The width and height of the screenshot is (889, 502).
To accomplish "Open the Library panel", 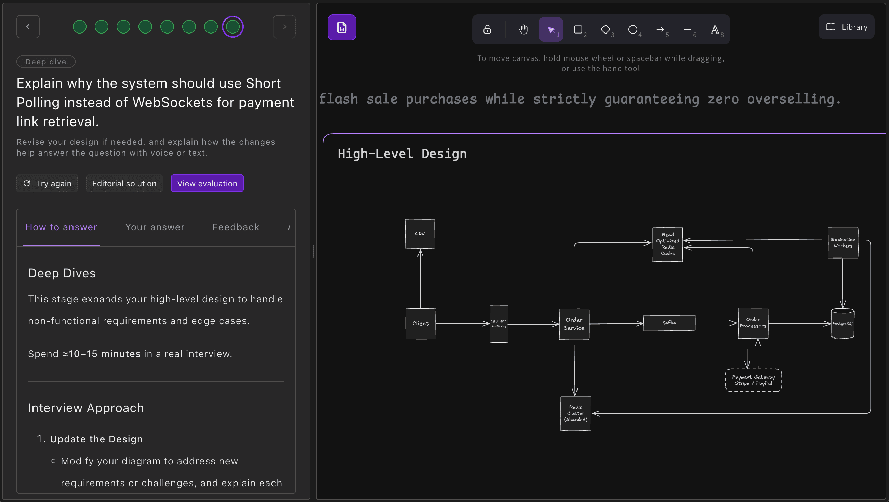I will tap(847, 27).
